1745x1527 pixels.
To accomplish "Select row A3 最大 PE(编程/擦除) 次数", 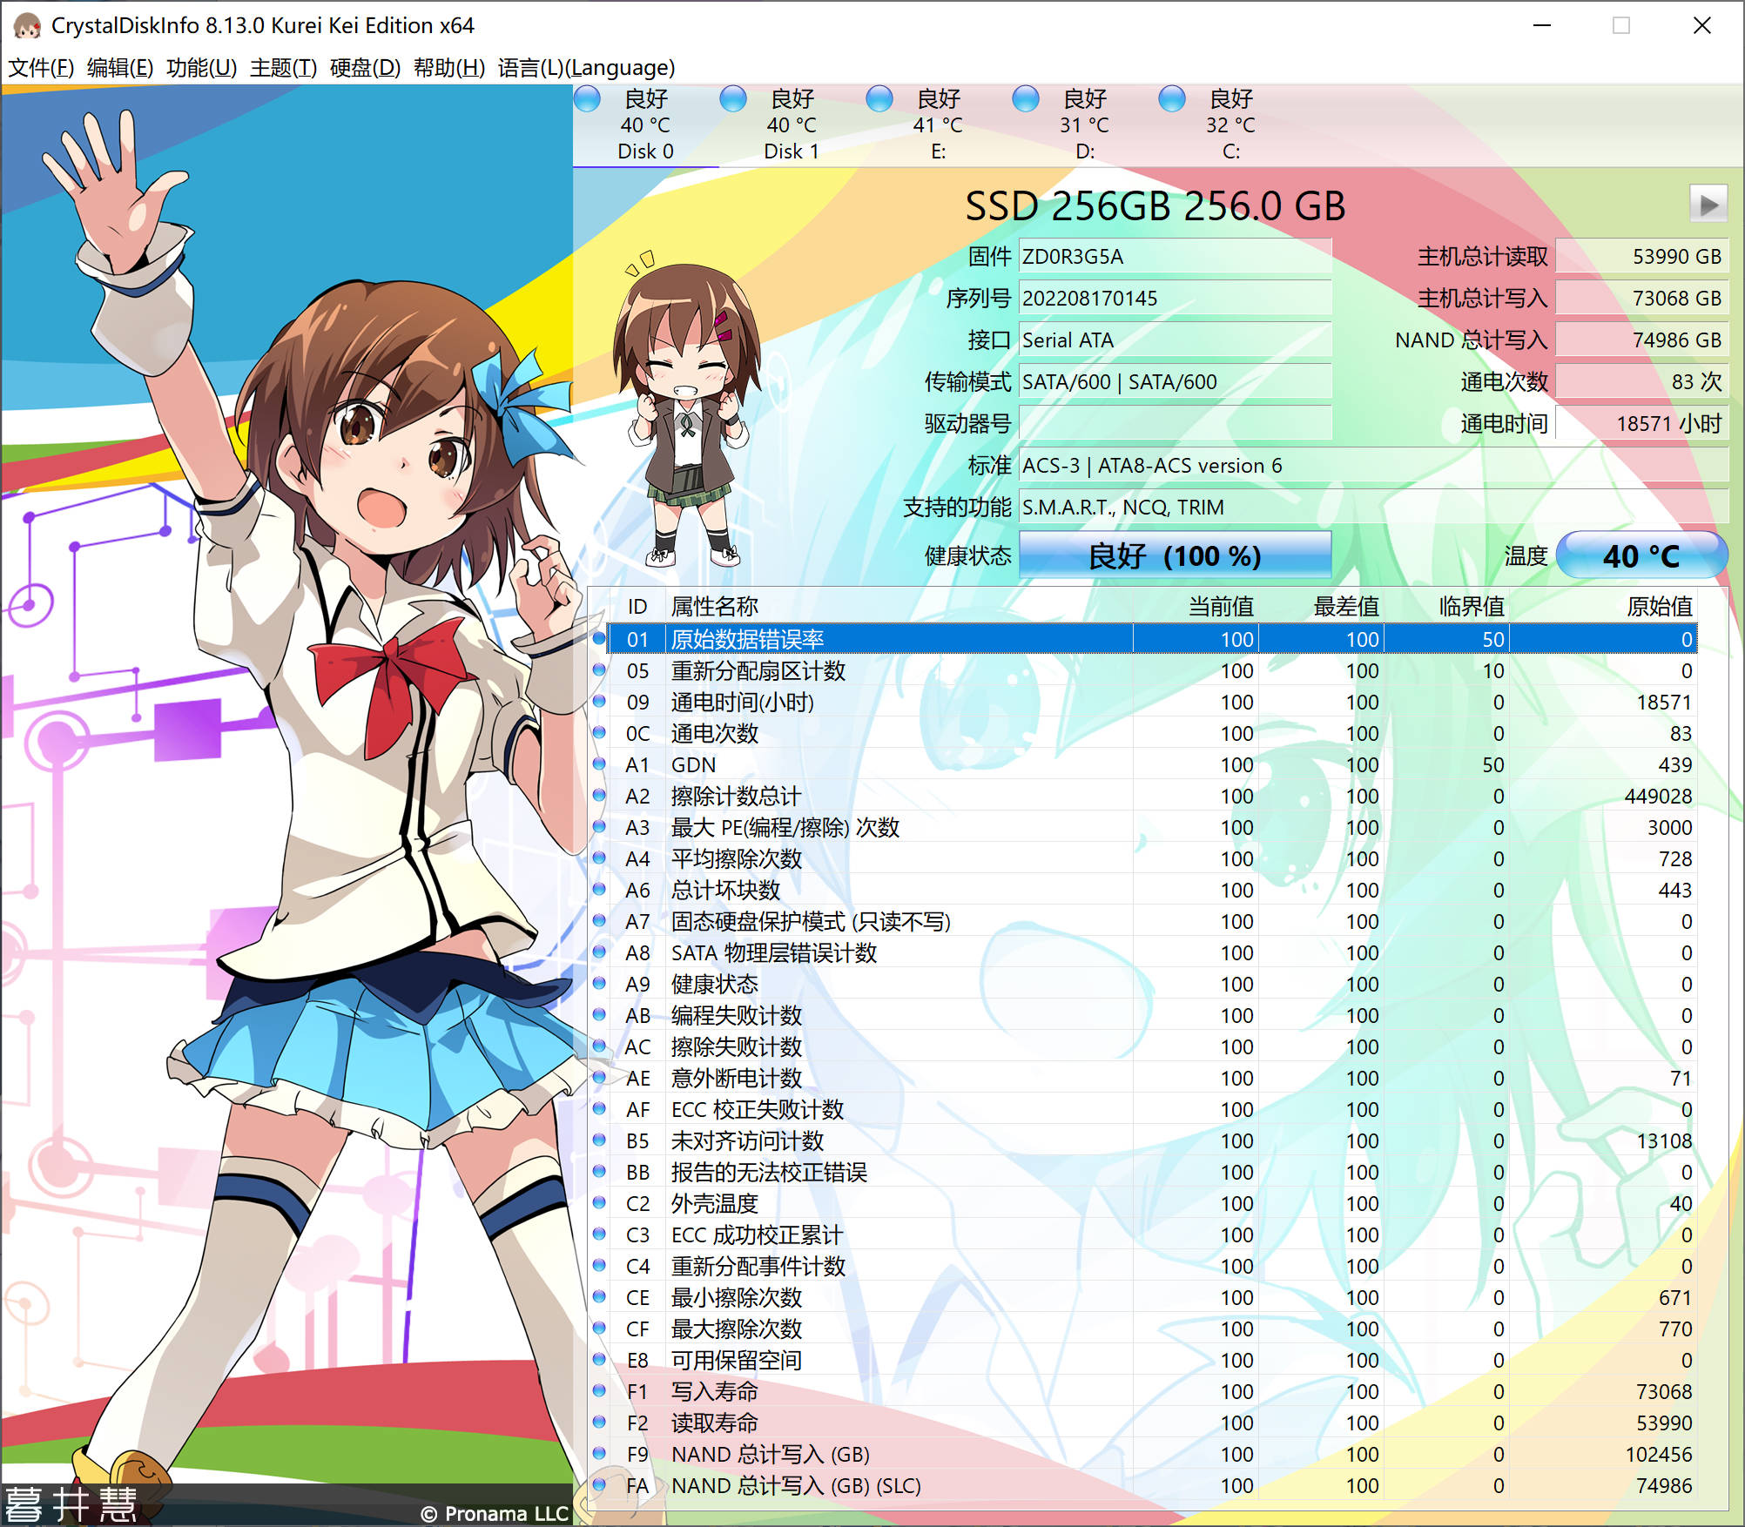I will pos(1144,827).
